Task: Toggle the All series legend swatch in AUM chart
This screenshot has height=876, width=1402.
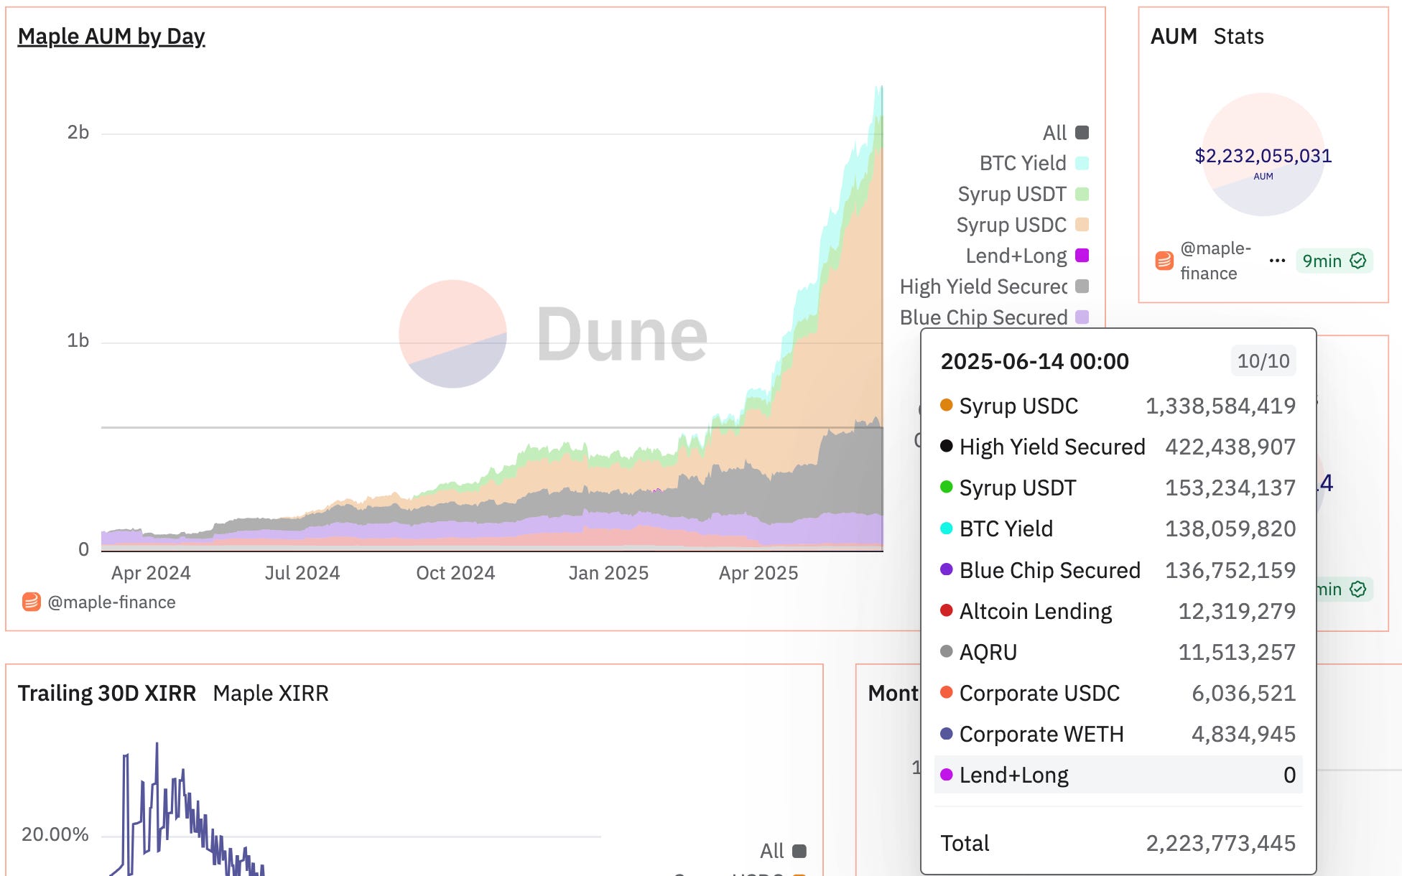Action: pyautogui.click(x=1082, y=133)
